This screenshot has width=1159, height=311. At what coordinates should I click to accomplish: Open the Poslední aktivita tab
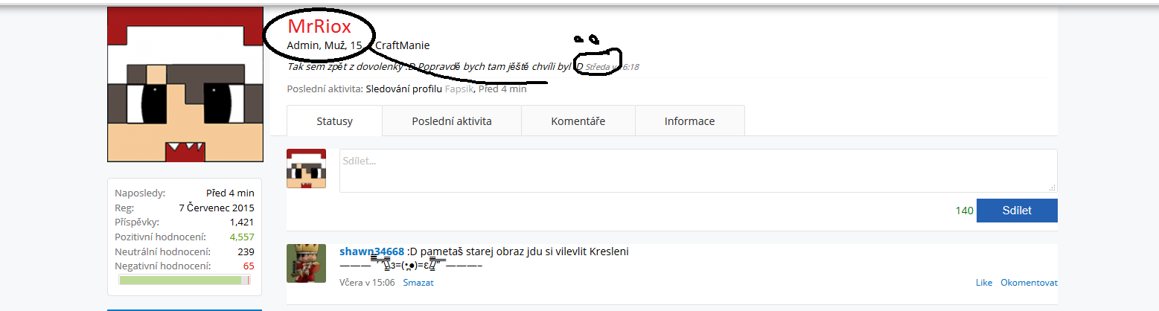click(x=451, y=121)
